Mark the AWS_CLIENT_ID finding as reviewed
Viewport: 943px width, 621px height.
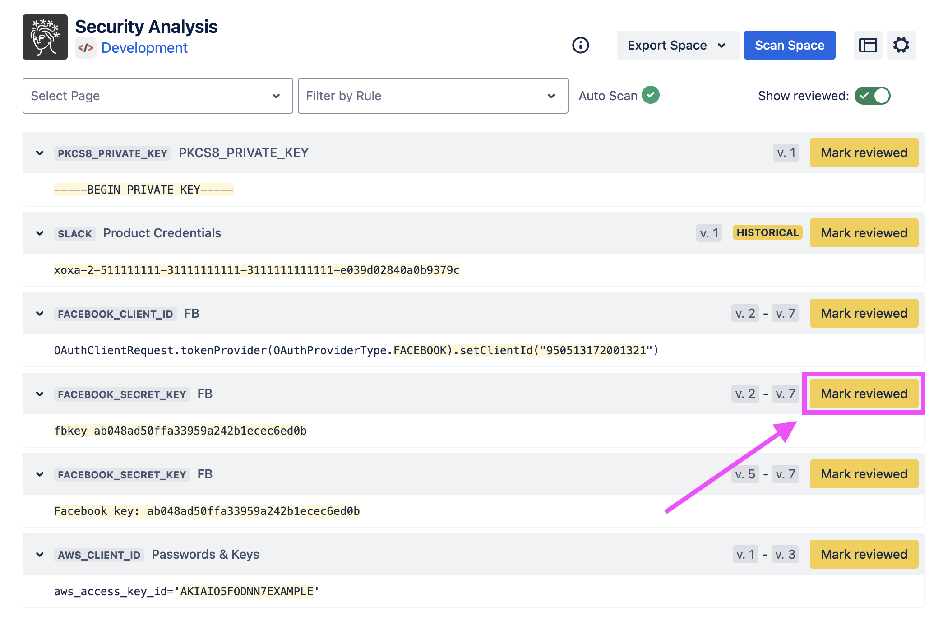(864, 554)
